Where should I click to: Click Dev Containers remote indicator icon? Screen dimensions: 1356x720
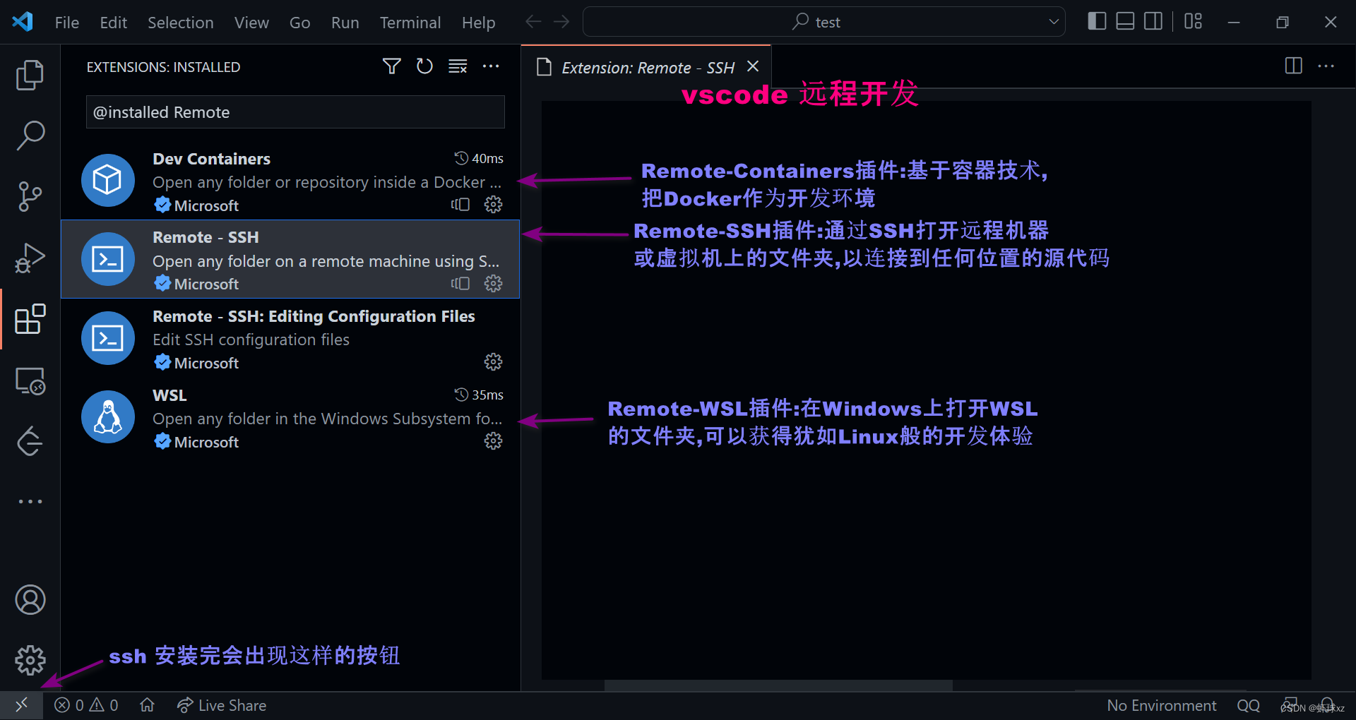point(460,205)
